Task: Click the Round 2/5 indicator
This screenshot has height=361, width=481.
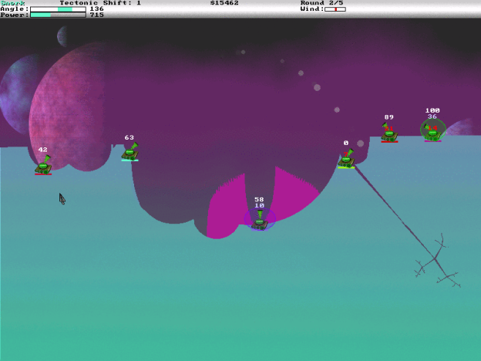Action: coord(322,3)
